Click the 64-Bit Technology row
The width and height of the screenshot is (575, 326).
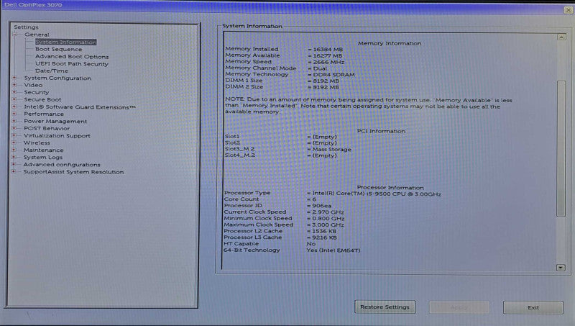(293, 250)
